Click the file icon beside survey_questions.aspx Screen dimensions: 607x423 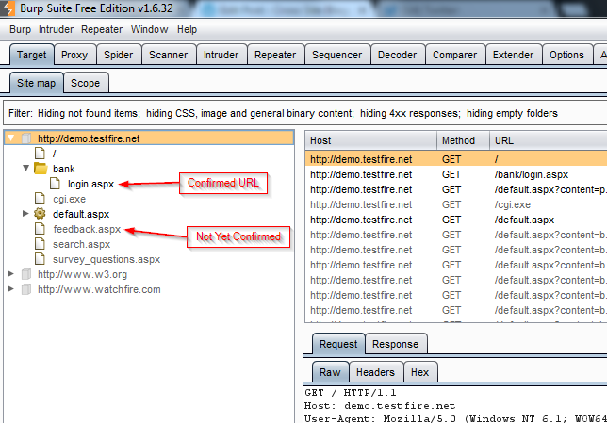41,259
